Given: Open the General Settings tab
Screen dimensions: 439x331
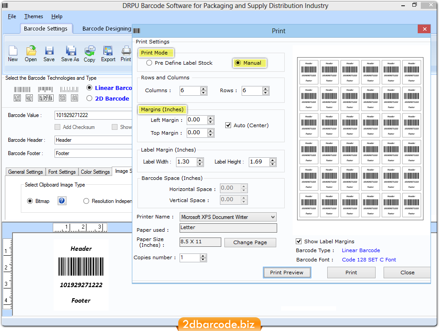Looking at the screenshot, I should [x=25, y=172].
